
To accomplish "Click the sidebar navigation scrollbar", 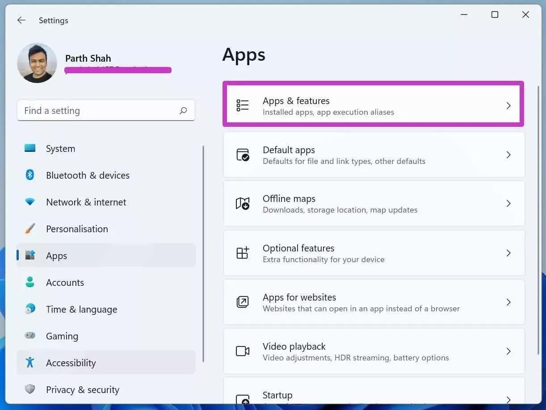I will [204, 253].
